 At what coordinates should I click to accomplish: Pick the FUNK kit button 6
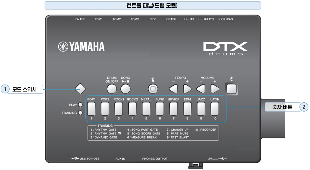coord(160,109)
